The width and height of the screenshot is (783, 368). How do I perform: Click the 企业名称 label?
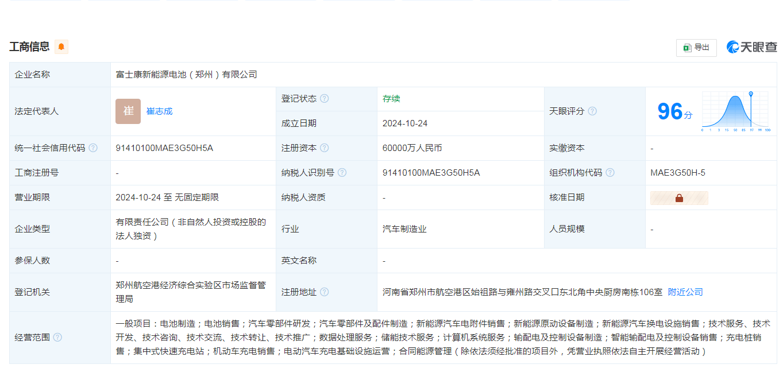point(32,75)
